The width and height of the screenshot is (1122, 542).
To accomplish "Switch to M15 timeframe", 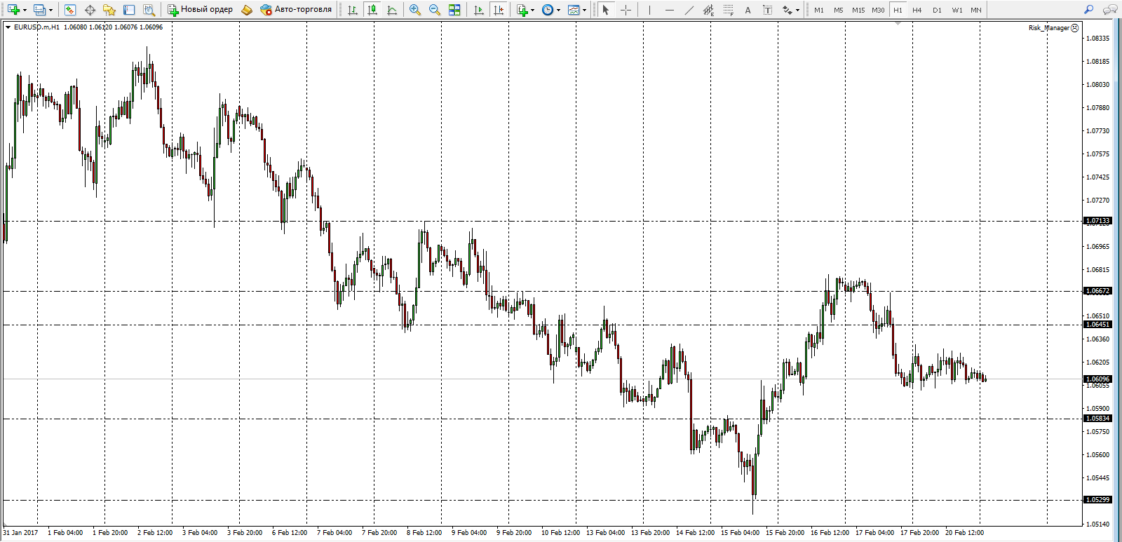I will tap(858, 10).
